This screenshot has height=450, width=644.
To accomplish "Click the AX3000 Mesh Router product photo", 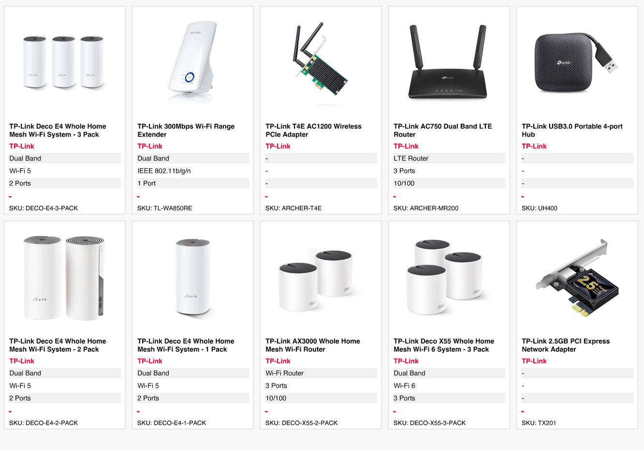I will point(321,280).
